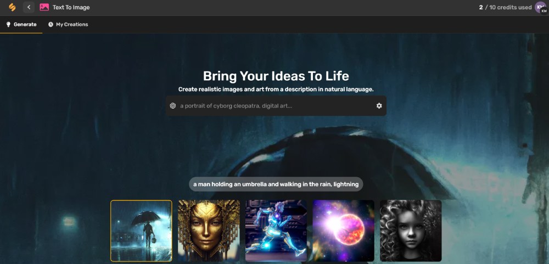Click the 'Create realistic images and art' subtitle
This screenshot has height=264, width=549.
(276, 89)
